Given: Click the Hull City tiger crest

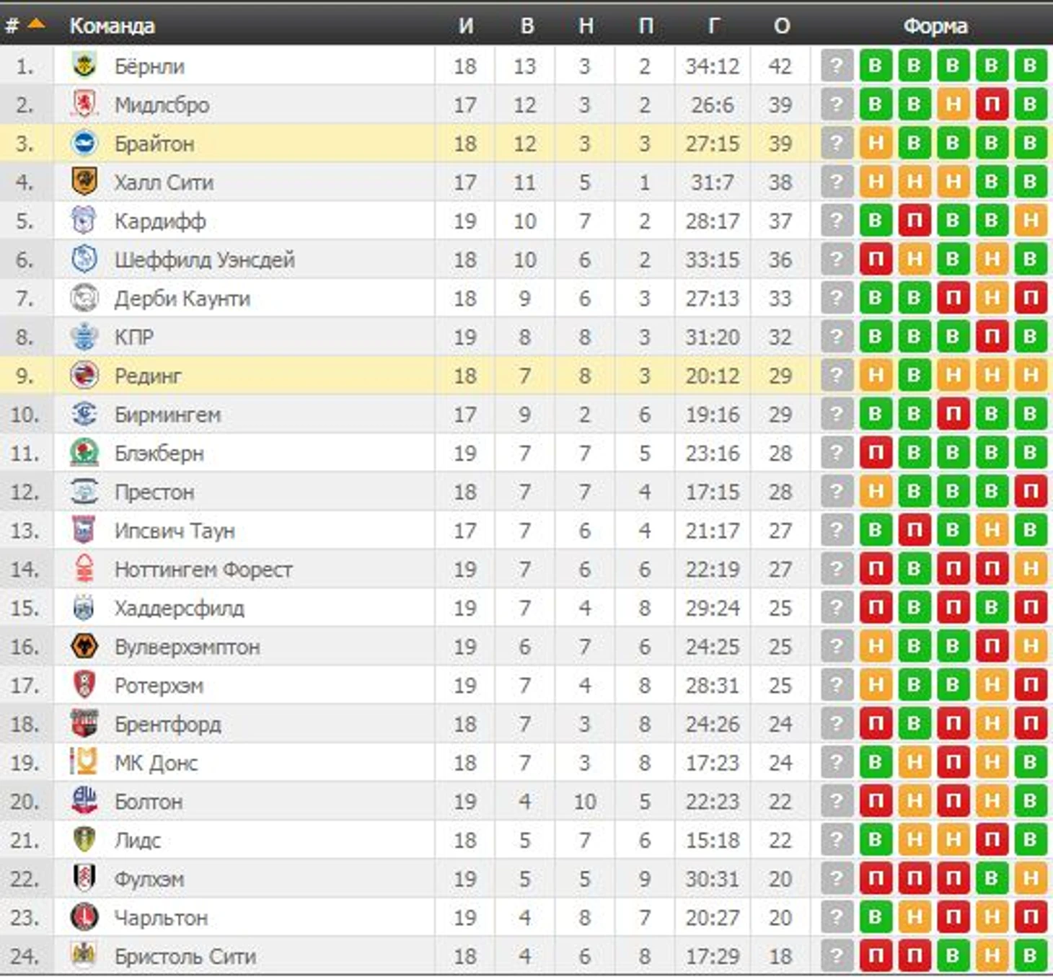Looking at the screenshot, I should click(x=84, y=182).
